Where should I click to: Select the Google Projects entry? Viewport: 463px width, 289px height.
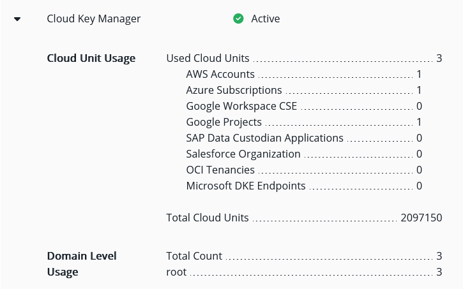pyautogui.click(x=224, y=122)
